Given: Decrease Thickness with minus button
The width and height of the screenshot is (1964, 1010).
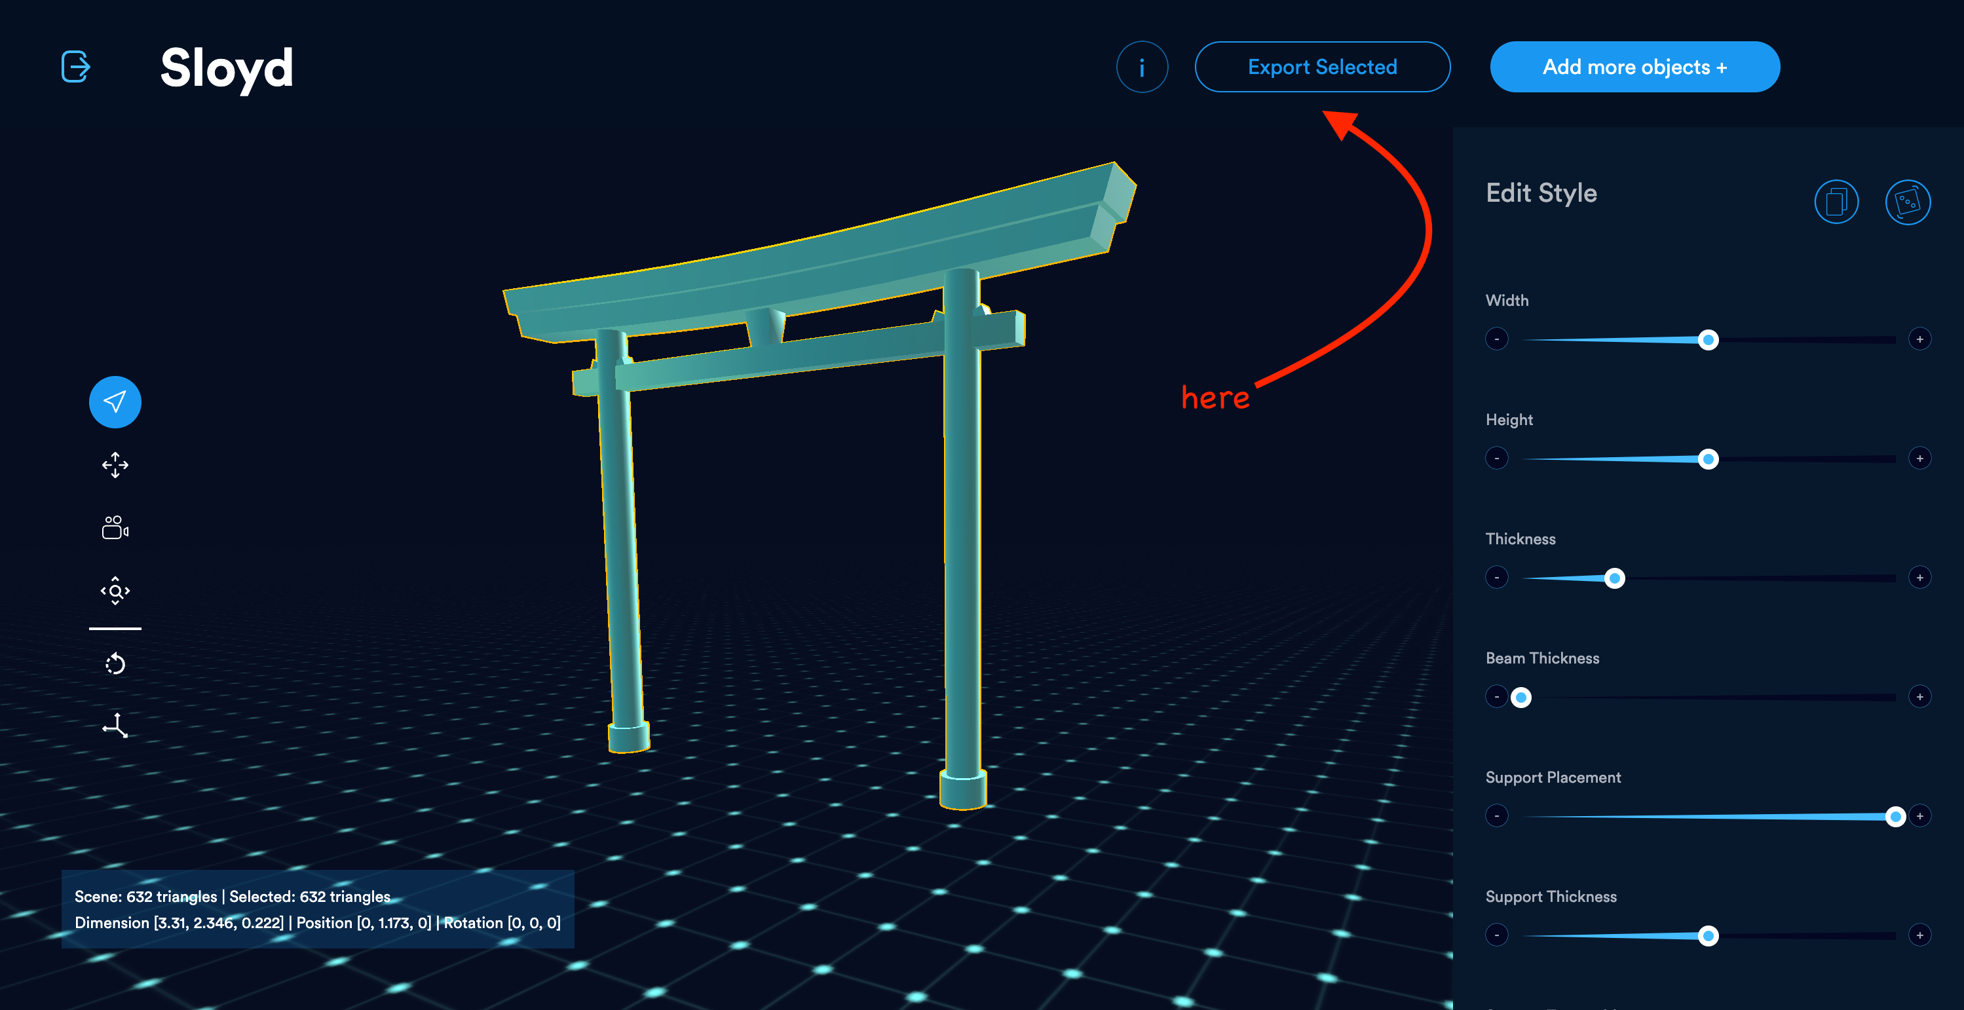Looking at the screenshot, I should pyautogui.click(x=1497, y=578).
